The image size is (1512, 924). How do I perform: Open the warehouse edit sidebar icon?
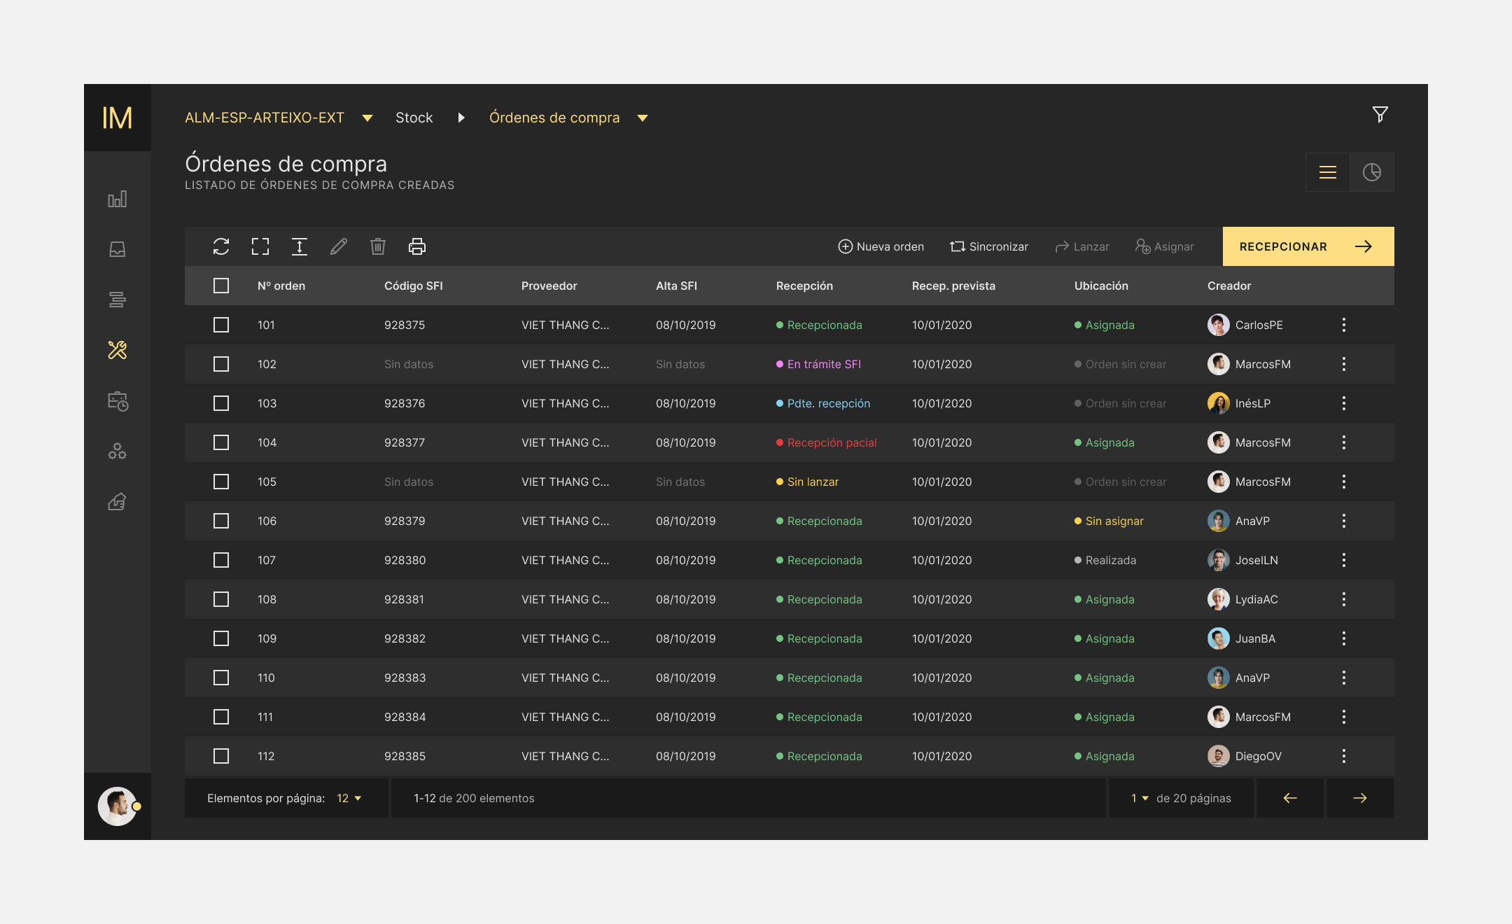click(117, 501)
